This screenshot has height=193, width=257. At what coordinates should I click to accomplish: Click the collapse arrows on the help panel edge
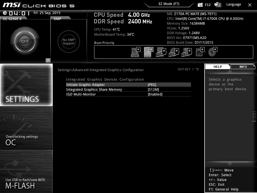pos(254,121)
